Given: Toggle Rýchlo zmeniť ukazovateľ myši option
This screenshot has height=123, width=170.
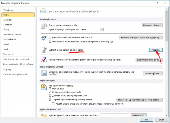Looking at the screenshot, I should tap(50, 92).
